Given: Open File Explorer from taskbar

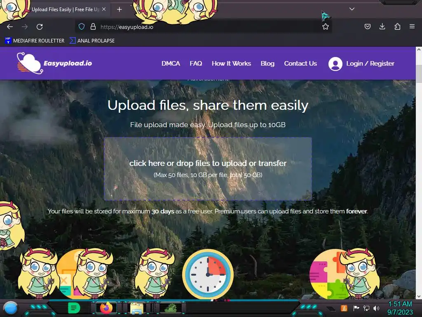Looking at the screenshot, I should point(137,308).
